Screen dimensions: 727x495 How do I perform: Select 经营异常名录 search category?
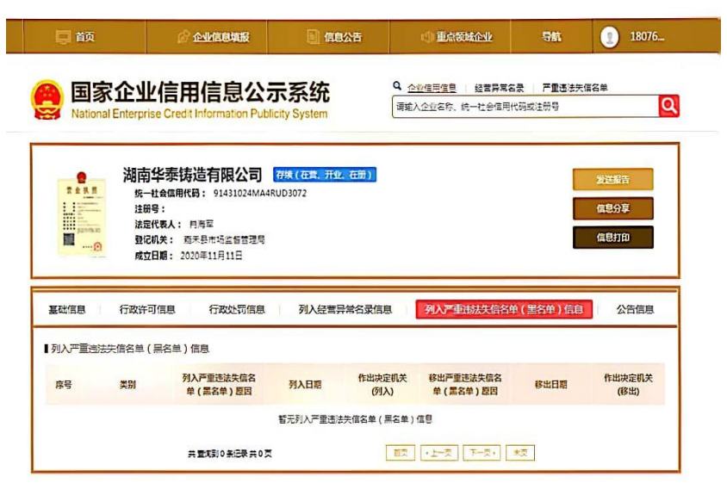pos(499,88)
